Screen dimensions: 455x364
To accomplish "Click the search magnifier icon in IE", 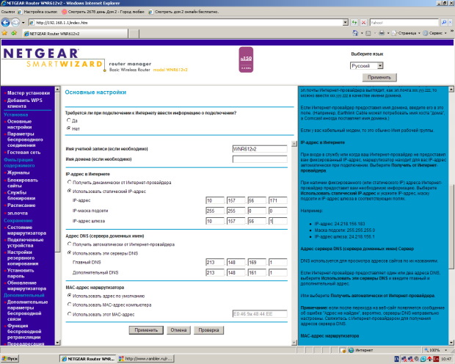I will click(x=444, y=22).
